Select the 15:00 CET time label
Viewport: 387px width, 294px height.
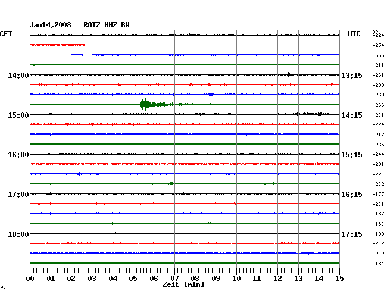(x=18, y=115)
